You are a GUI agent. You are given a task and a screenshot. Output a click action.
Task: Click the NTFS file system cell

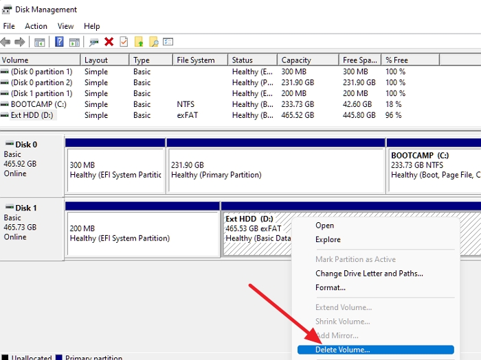point(186,104)
